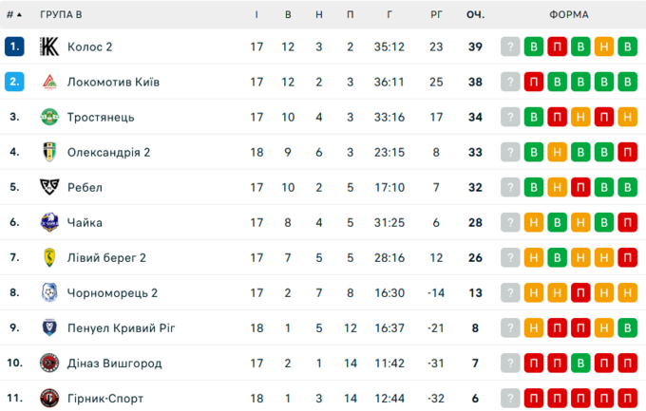The width and height of the screenshot is (646, 411).
Task: Click the Локомотив Київ team logo
Action: (49, 82)
